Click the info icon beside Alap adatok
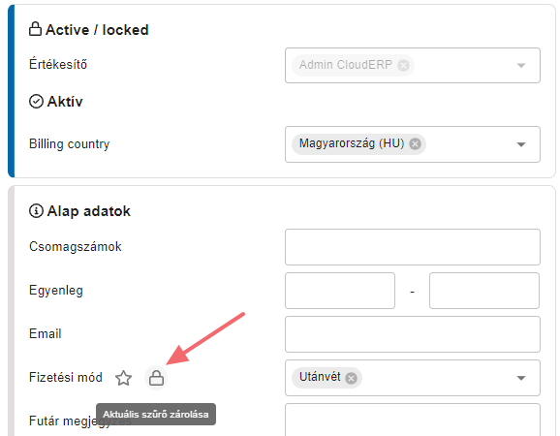This screenshot has width=560, height=436. tap(36, 210)
